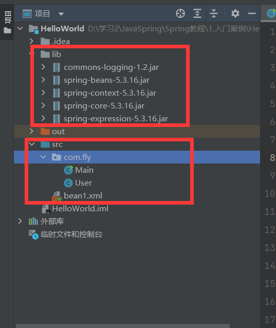The height and width of the screenshot is (328, 276).
Task: Open the 项目 view dropdown arrow
Action: coord(61,14)
